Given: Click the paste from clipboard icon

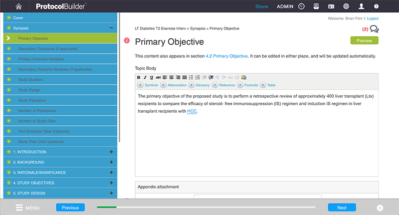Looking at the screenshot, I should 244,77.
